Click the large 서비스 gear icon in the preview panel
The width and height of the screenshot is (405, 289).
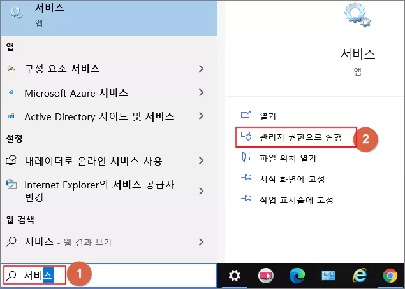357,14
